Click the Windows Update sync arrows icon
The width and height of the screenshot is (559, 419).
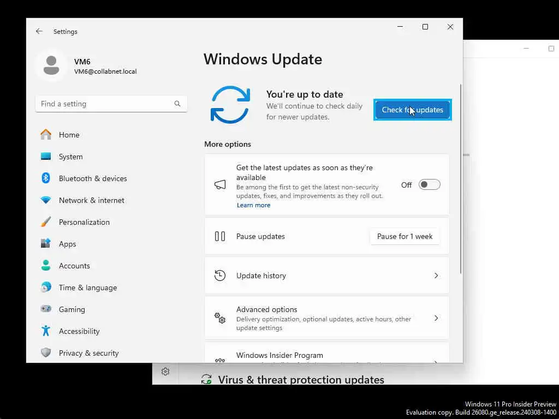[x=230, y=105]
